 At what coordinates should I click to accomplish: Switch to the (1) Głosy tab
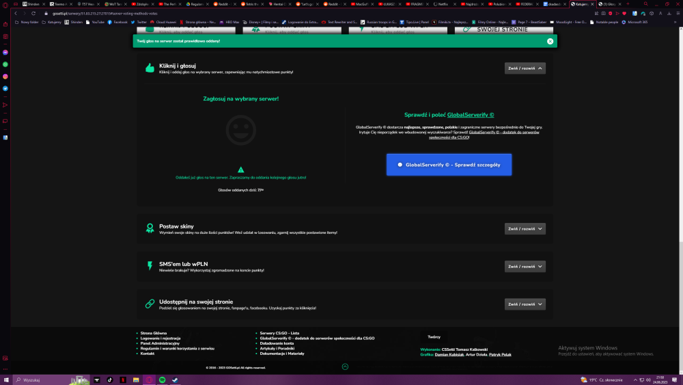tap(609, 4)
